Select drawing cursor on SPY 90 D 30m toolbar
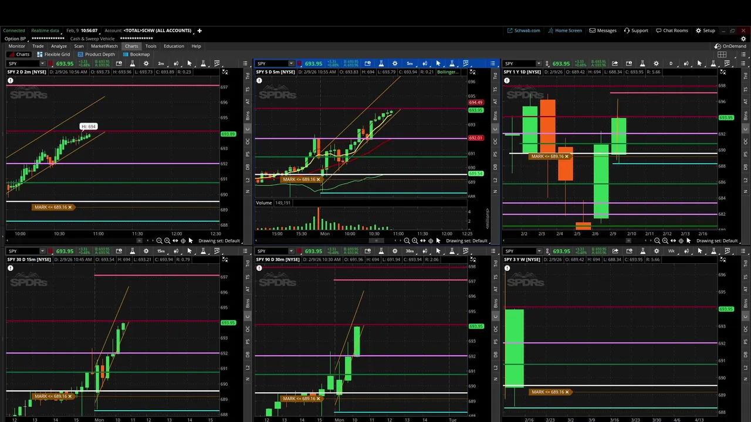751x422 pixels. pos(438,251)
